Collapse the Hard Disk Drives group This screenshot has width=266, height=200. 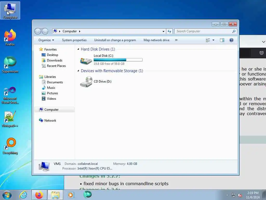click(78, 49)
